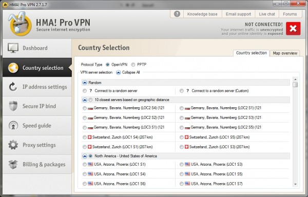Open Live chat support
This screenshot has height=197, width=308.
click(267, 14)
